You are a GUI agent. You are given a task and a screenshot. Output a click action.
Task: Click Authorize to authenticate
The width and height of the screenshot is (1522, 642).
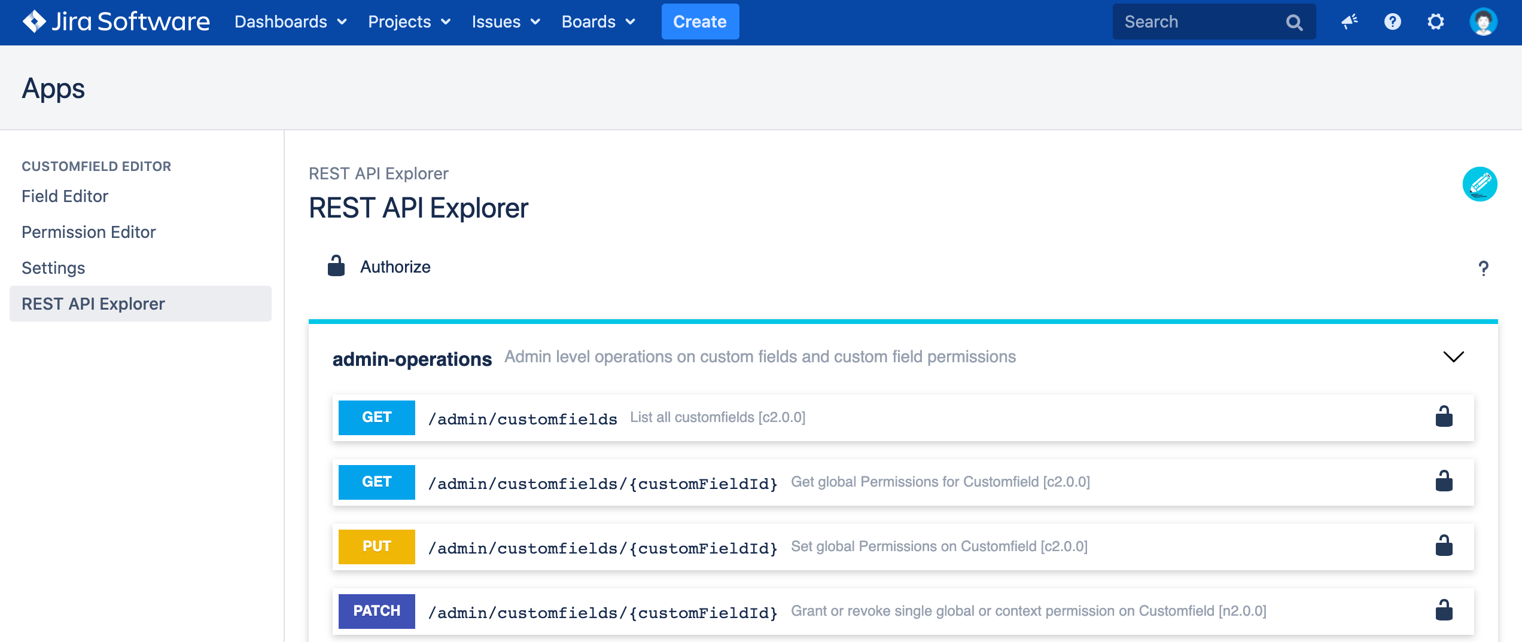pyautogui.click(x=394, y=267)
